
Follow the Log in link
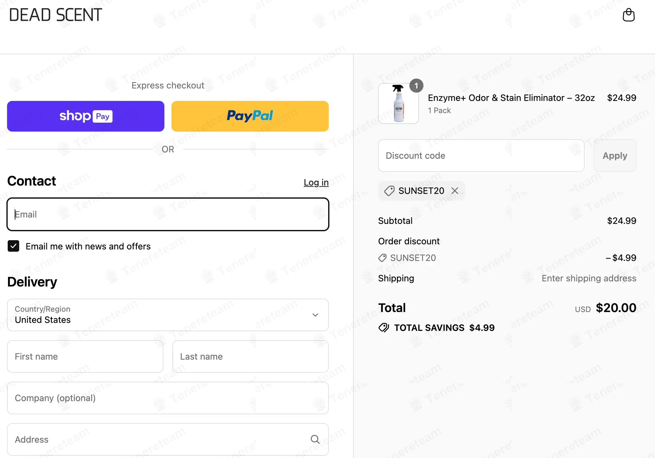click(x=316, y=182)
